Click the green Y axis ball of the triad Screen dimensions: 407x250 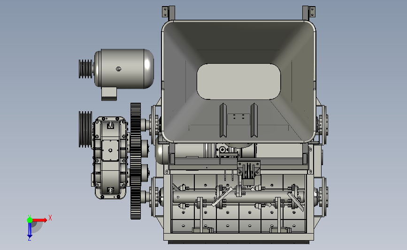pyautogui.click(x=30, y=220)
